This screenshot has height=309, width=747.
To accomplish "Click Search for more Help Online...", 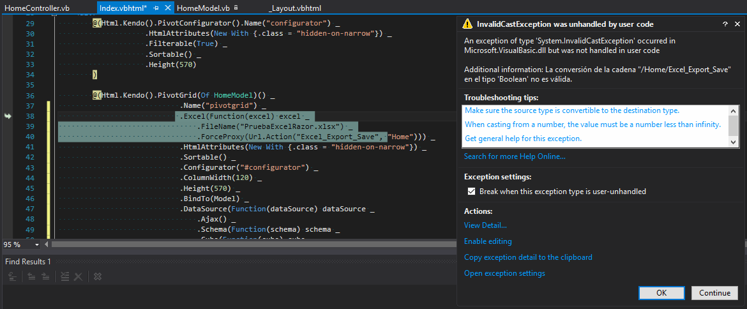I will pos(515,156).
